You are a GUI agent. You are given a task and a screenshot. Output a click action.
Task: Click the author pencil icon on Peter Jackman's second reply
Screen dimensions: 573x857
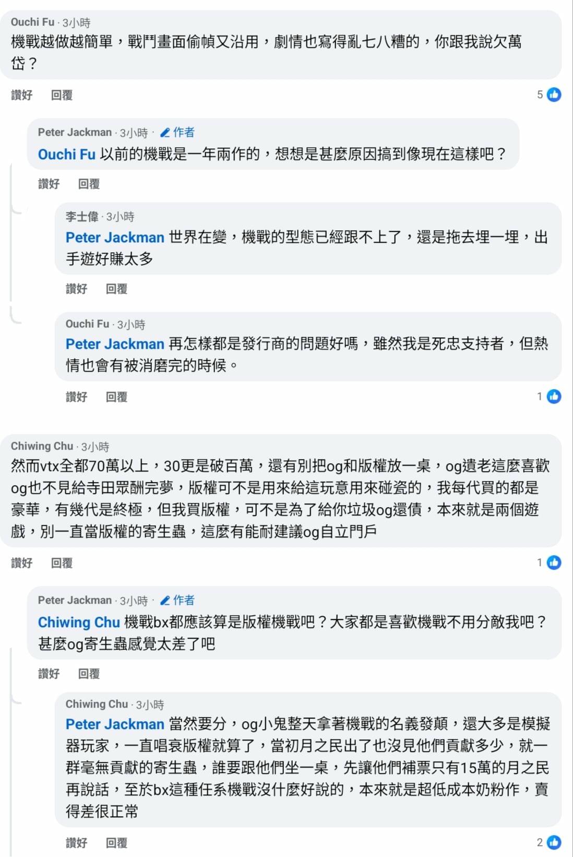point(165,601)
